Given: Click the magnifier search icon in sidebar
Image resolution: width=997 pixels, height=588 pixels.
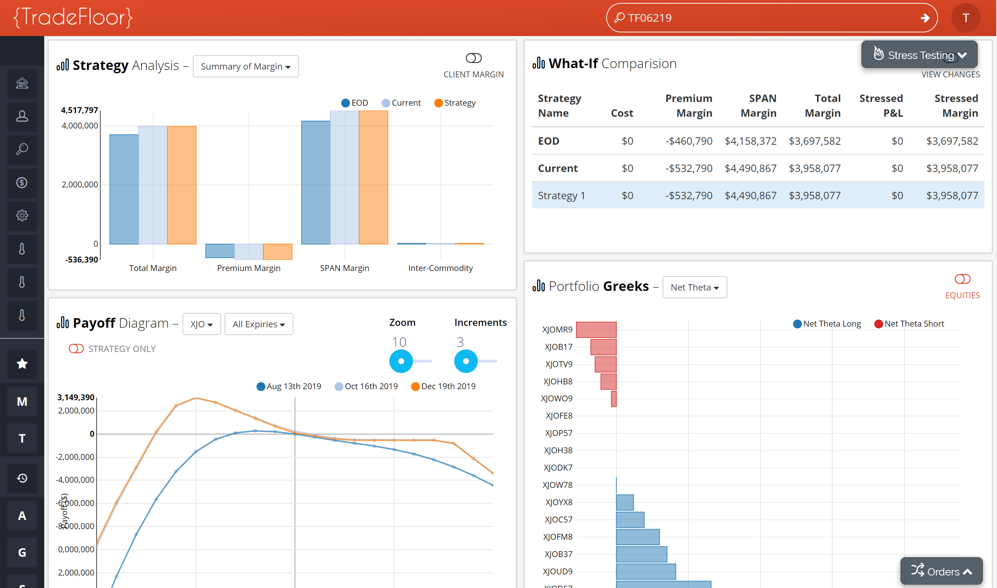Looking at the screenshot, I should (22, 149).
